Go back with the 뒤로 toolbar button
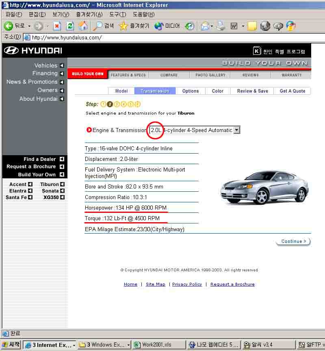The image size is (325, 351). tap(14, 26)
